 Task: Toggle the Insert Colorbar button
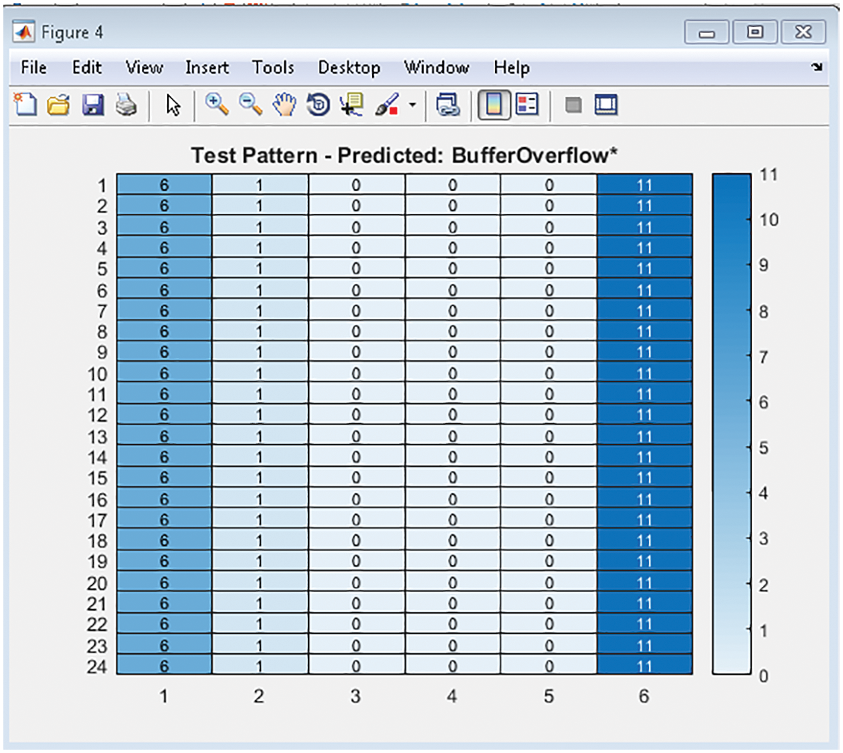(494, 105)
